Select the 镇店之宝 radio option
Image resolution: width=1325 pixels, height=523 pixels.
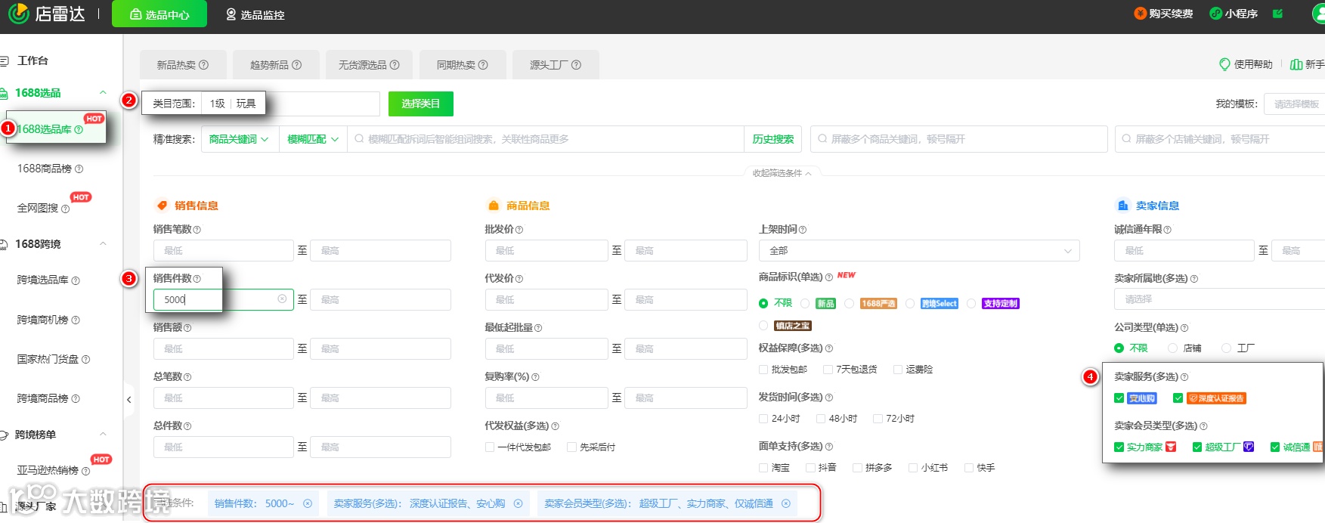763,326
